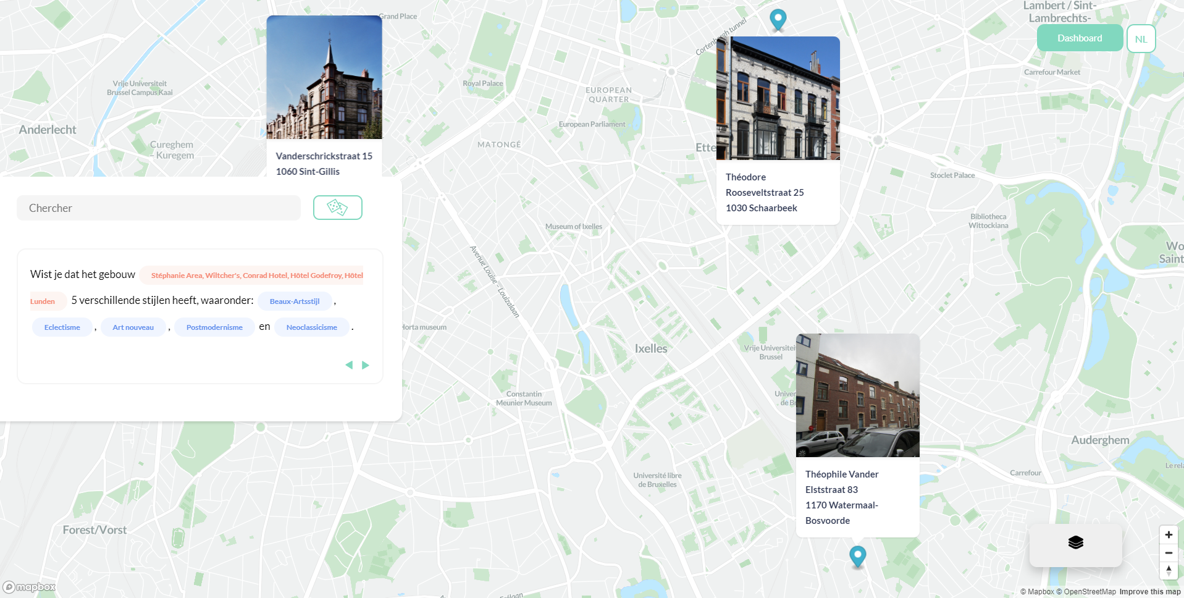This screenshot has width=1184, height=598.
Task: Click the Bibliotheca Wittockiana label
Action: click(988, 221)
